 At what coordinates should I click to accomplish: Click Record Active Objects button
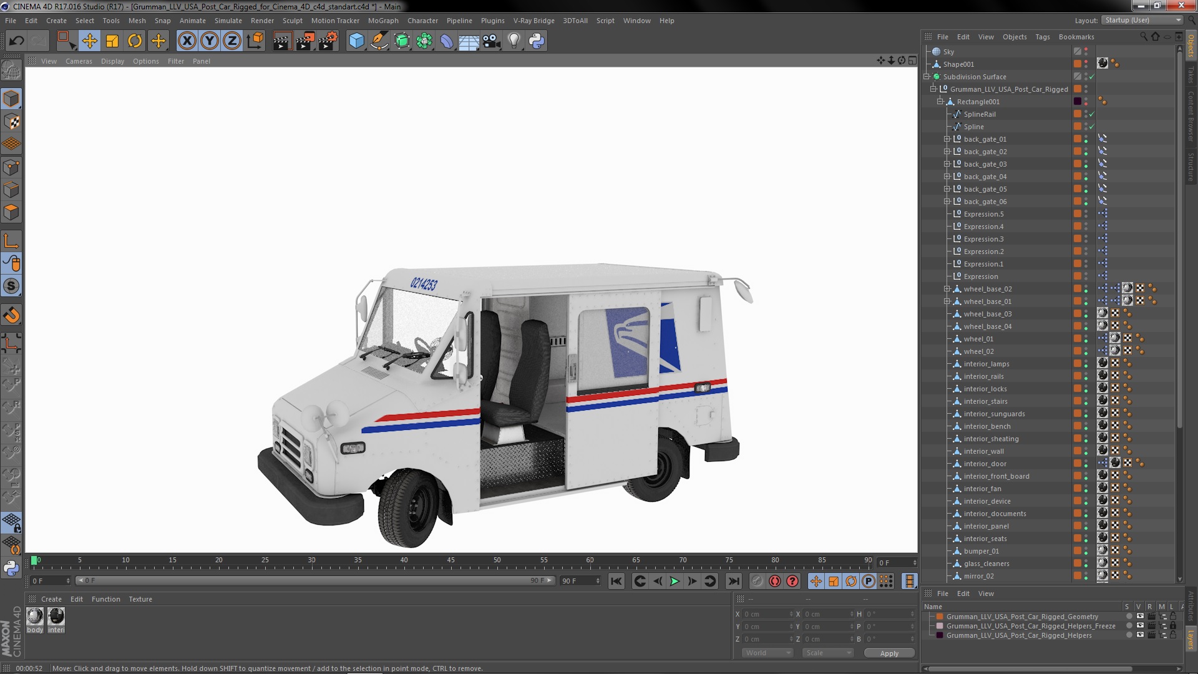[x=757, y=581]
